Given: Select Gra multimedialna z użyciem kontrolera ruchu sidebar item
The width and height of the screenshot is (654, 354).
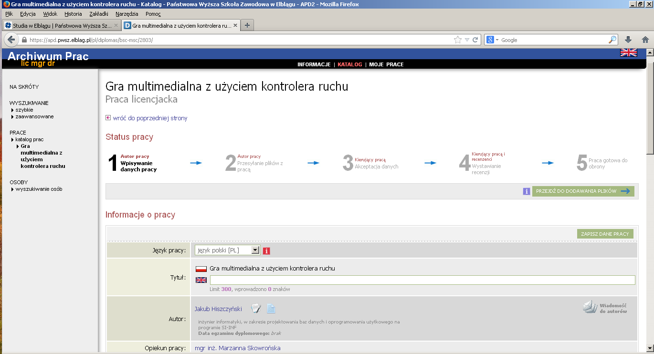Looking at the screenshot, I should pos(43,156).
